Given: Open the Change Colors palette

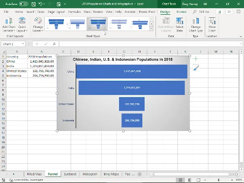Looking at the screenshot, I should [x=38, y=25].
